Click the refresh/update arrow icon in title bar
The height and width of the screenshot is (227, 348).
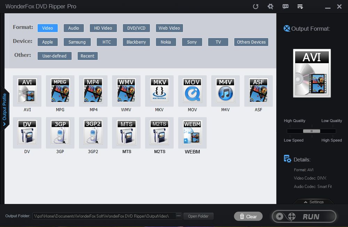pos(256,6)
